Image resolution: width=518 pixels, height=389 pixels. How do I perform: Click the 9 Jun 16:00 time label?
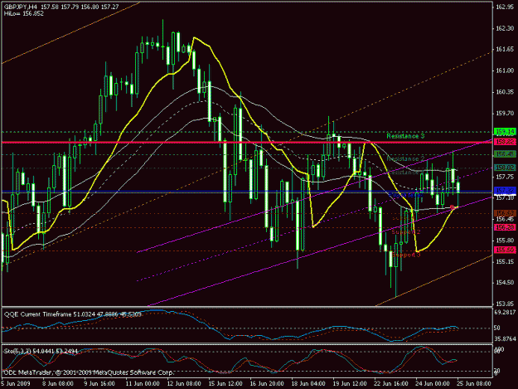coord(99,384)
